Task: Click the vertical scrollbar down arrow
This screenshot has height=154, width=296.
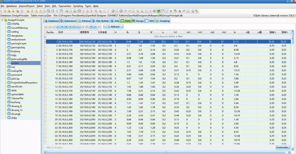Action: pyautogui.click(x=292, y=149)
